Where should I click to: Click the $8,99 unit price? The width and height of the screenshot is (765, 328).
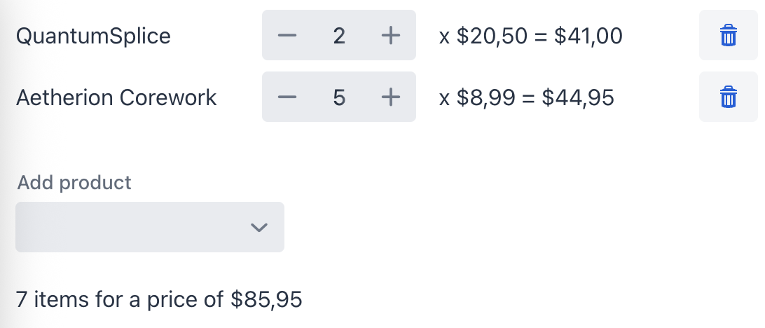pyautogui.click(x=484, y=97)
